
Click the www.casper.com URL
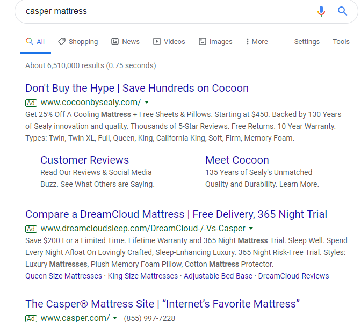(75, 318)
